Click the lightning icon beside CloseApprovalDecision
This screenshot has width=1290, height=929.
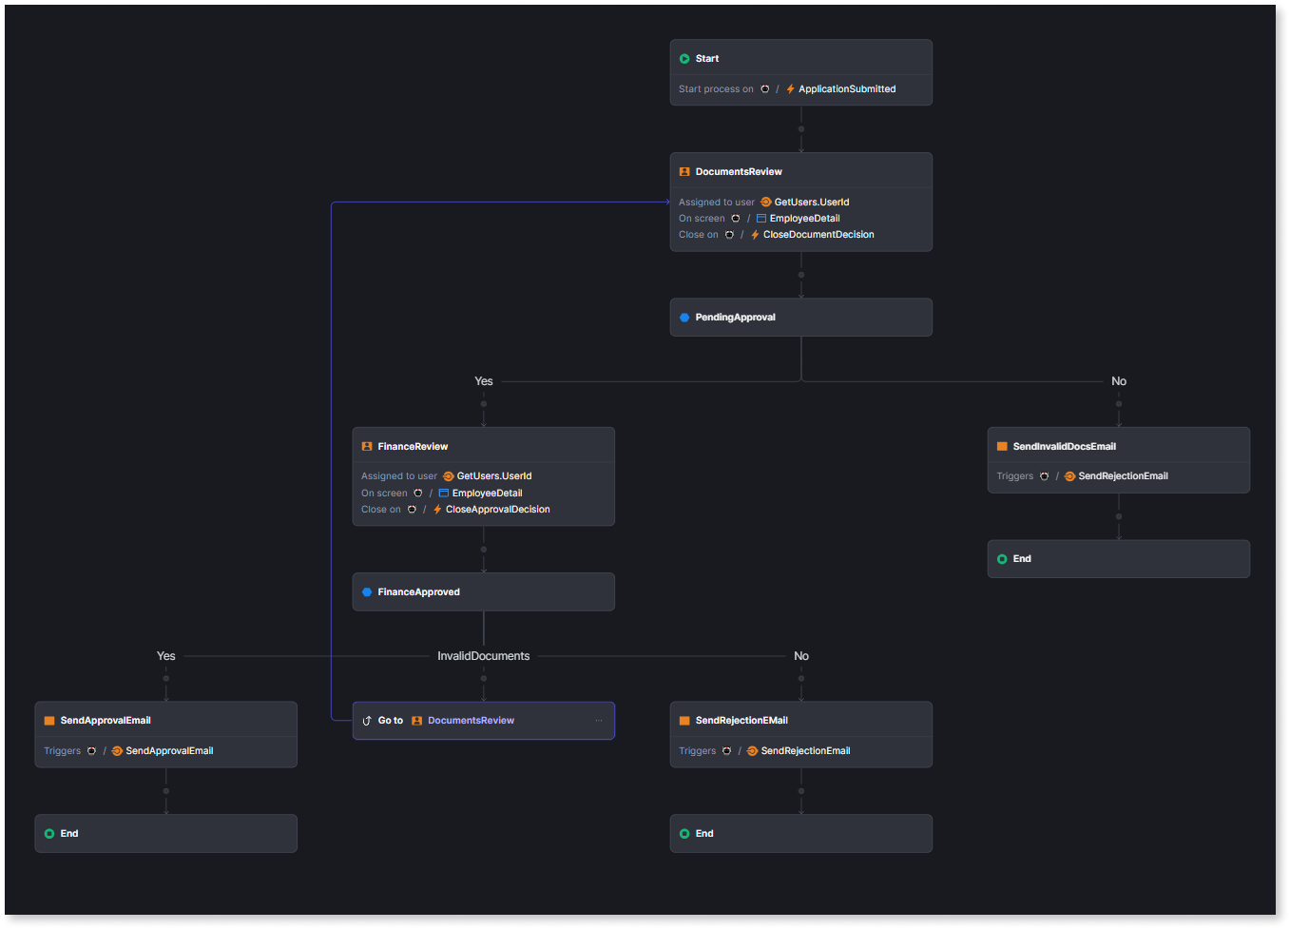437,509
